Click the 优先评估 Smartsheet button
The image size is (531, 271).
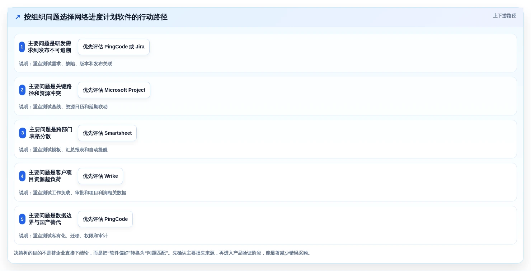107,133
